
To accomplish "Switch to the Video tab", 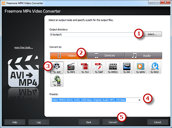I will click(x=68, y=56).
